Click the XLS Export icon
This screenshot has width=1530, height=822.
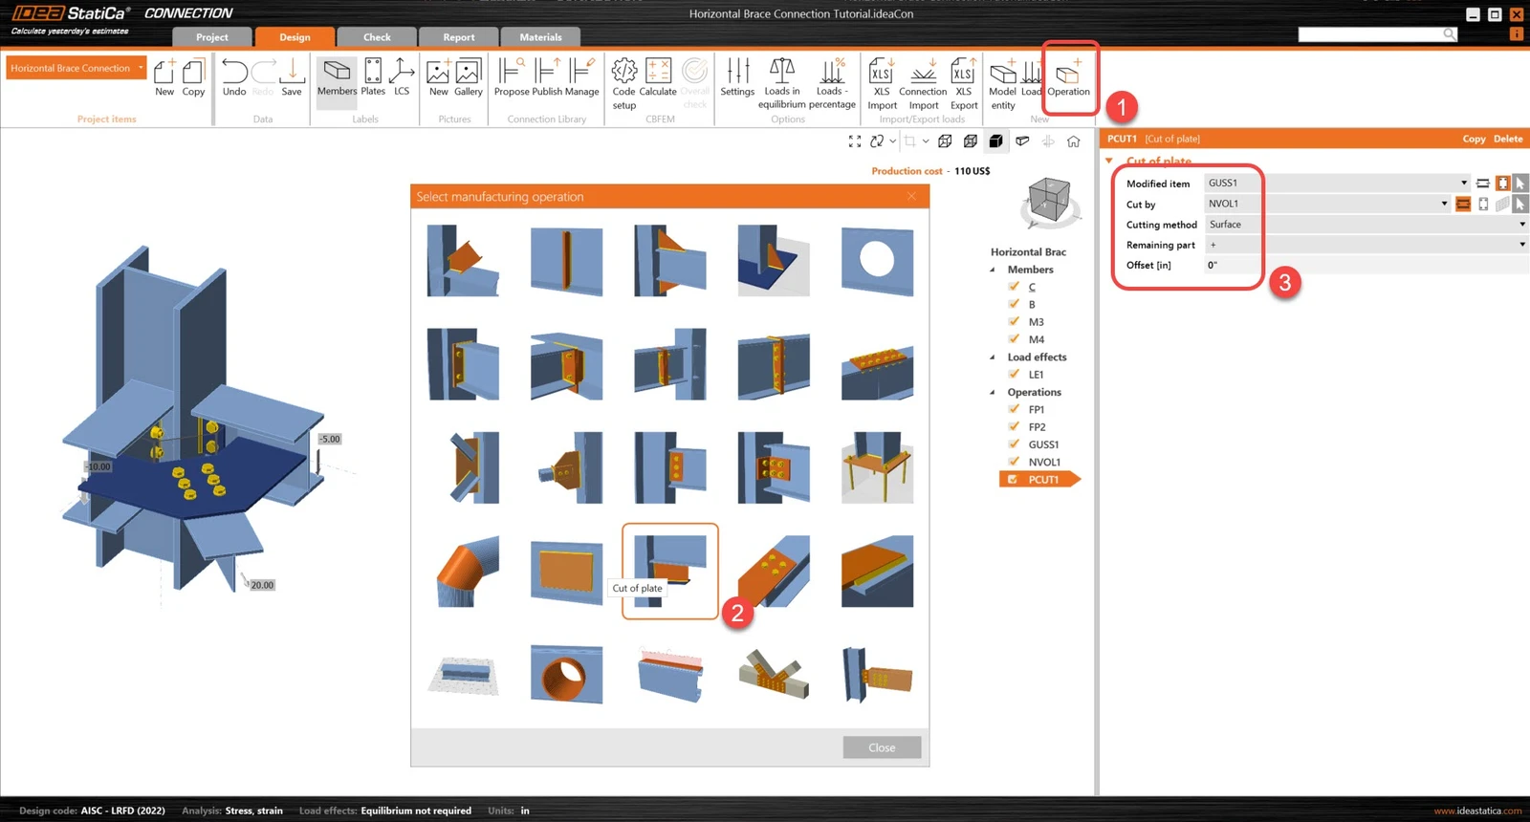click(x=964, y=84)
